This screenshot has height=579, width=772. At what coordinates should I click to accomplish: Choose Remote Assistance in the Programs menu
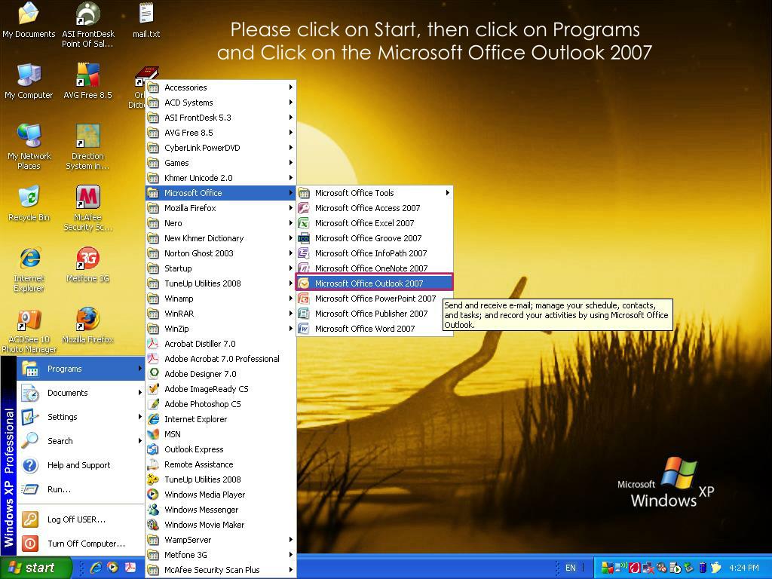point(221,464)
